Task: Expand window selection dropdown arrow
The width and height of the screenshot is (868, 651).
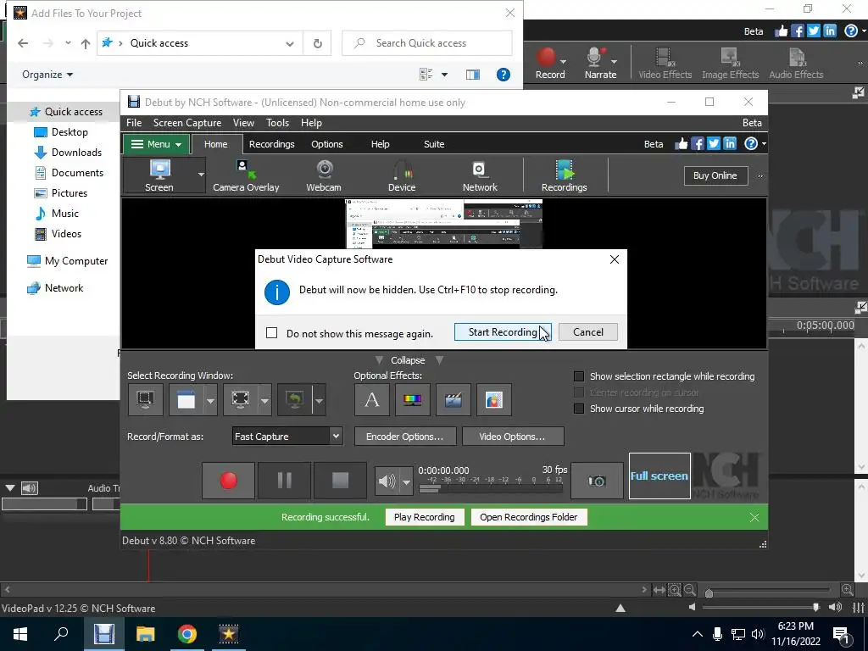Action: [210, 400]
